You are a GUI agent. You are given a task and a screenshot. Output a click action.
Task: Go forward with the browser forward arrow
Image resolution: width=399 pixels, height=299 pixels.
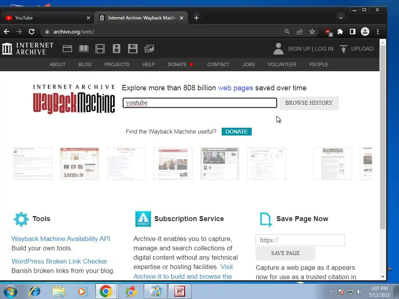pyautogui.click(x=19, y=32)
